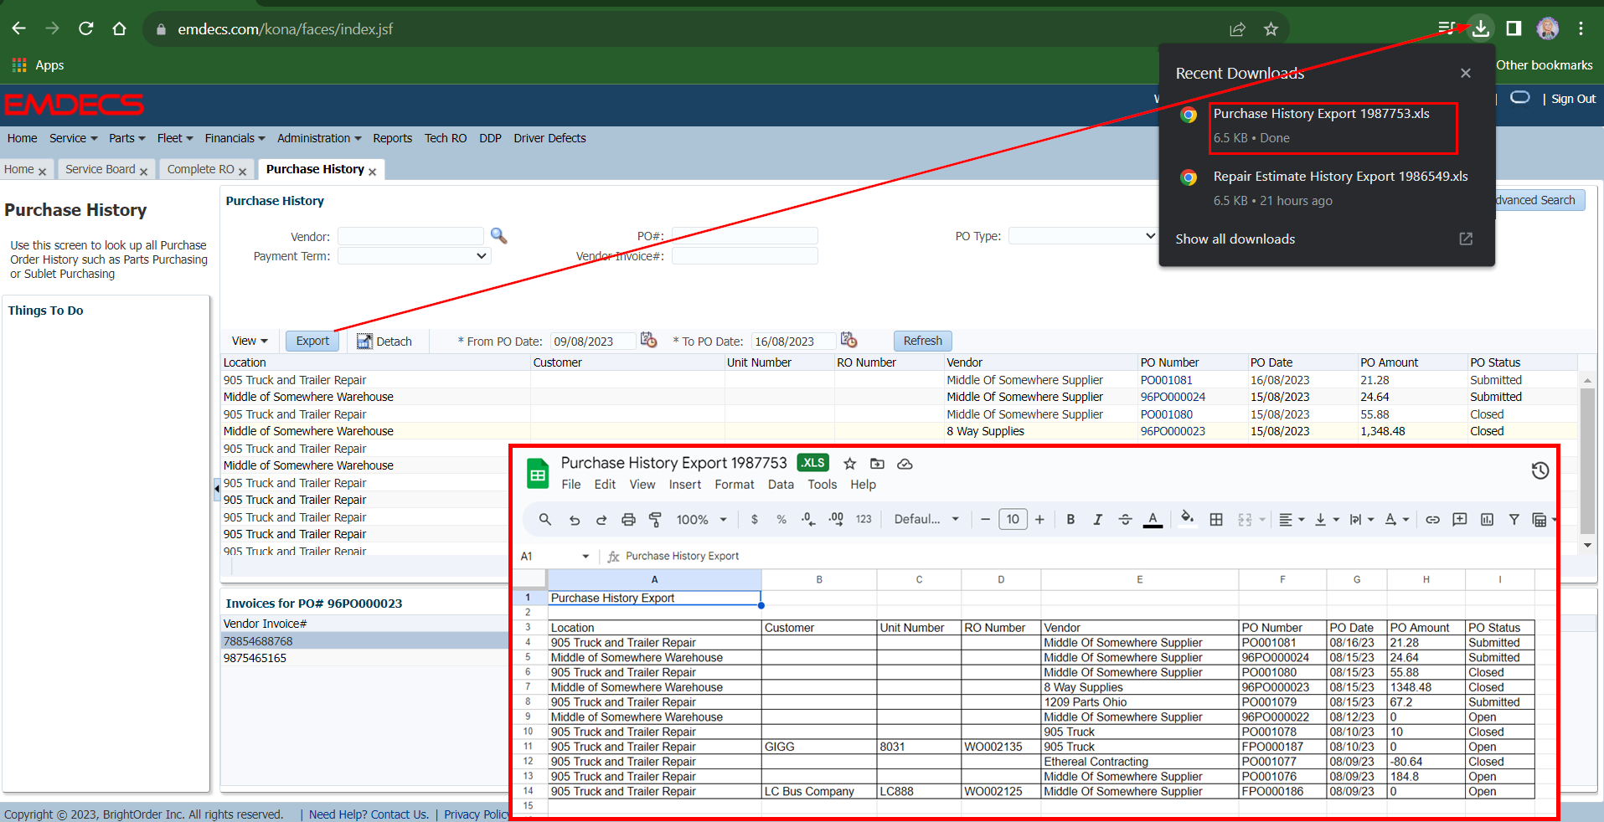Open vertical align dropdown
This screenshot has height=822, width=1604.
(1327, 520)
